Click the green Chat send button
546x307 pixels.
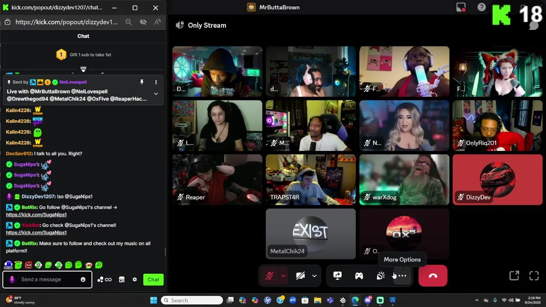point(154,280)
